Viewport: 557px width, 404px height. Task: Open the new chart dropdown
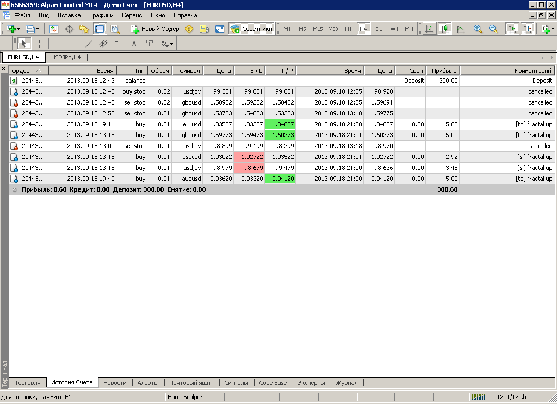point(13,29)
